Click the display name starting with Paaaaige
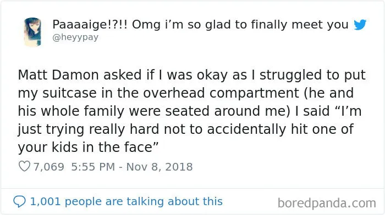The image size is (385, 215). (200, 24)
